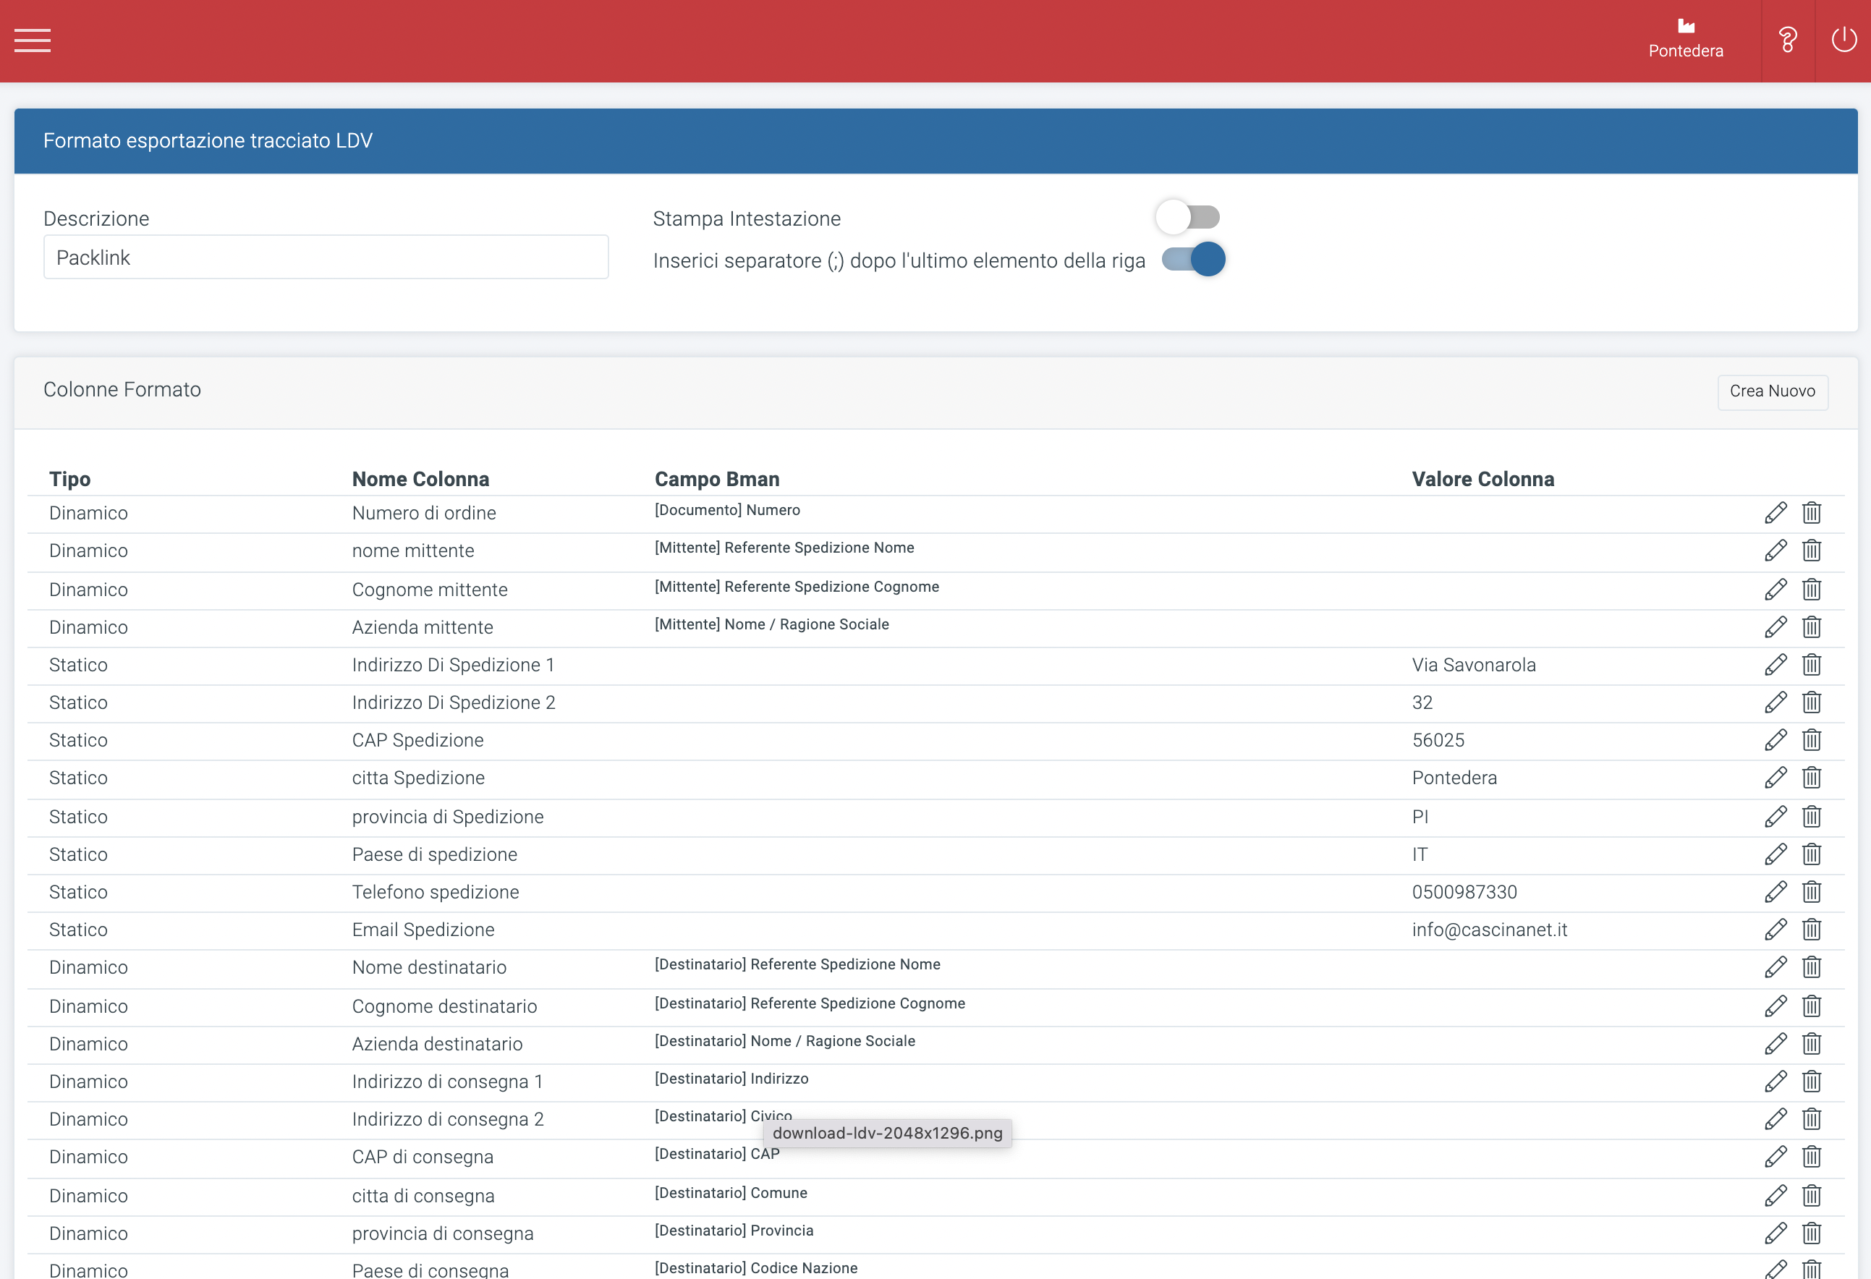The image size is (1871, 1279).
Task: Click [Destinatario] Referente Spedizione Cognome text
Action: tap(809, 1003)
